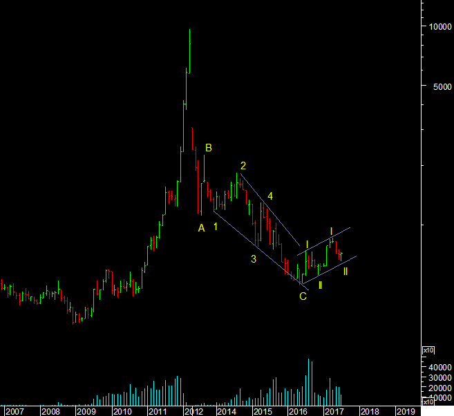
Task: Click the 20000 volume scale label
Action: (440, 388)
